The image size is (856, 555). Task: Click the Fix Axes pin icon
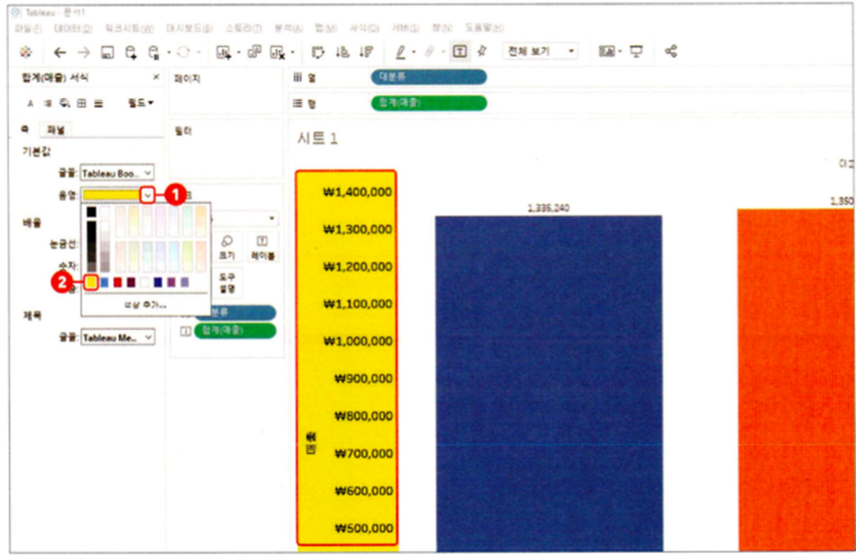(481, 51)
